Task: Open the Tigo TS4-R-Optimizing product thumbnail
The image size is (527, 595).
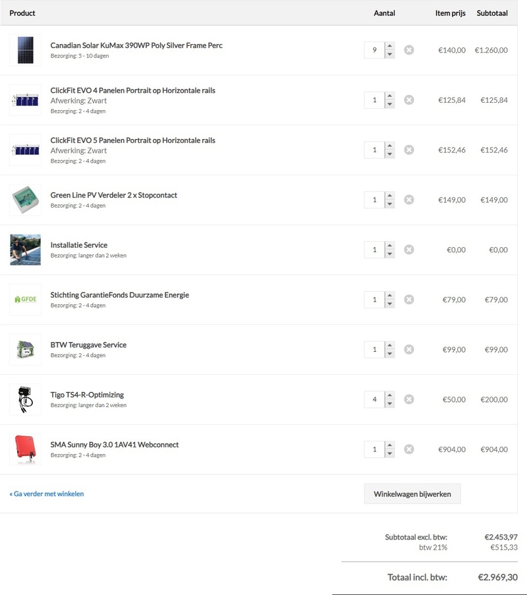Action: [x=25, y=399]
